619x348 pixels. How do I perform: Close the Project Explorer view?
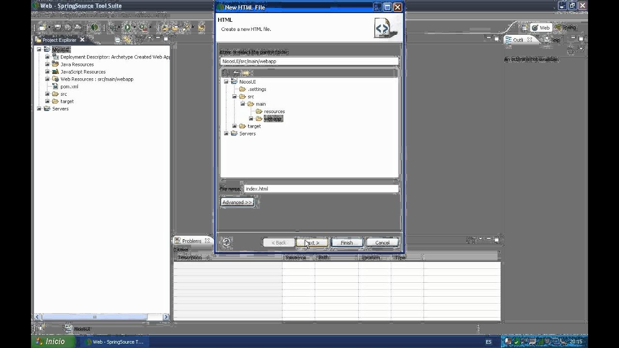[x=82, y=40]
